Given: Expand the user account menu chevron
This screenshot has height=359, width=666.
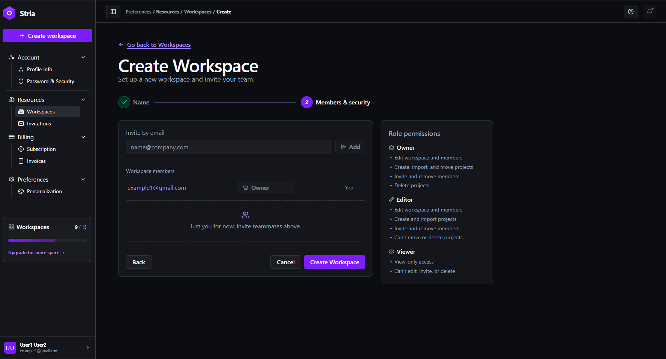Looking at the screenshot, I should [x=88, y=348].
